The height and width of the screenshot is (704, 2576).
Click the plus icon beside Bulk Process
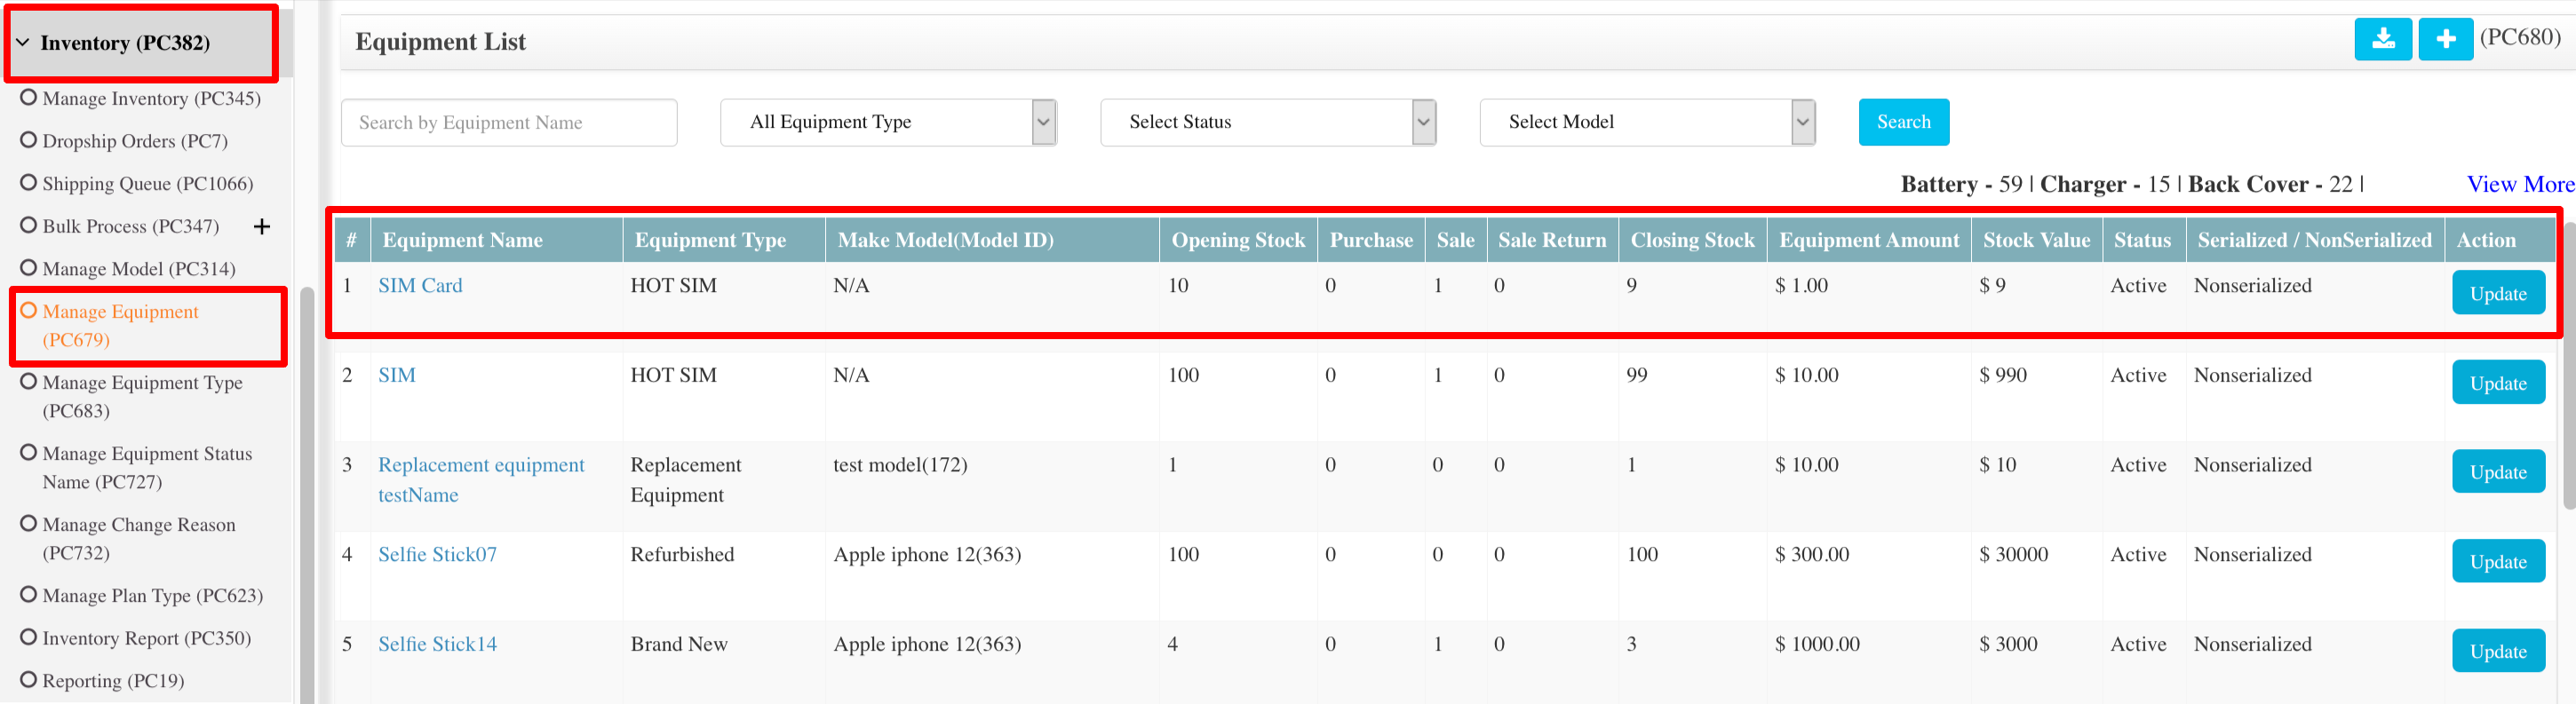tap(262, 227)
